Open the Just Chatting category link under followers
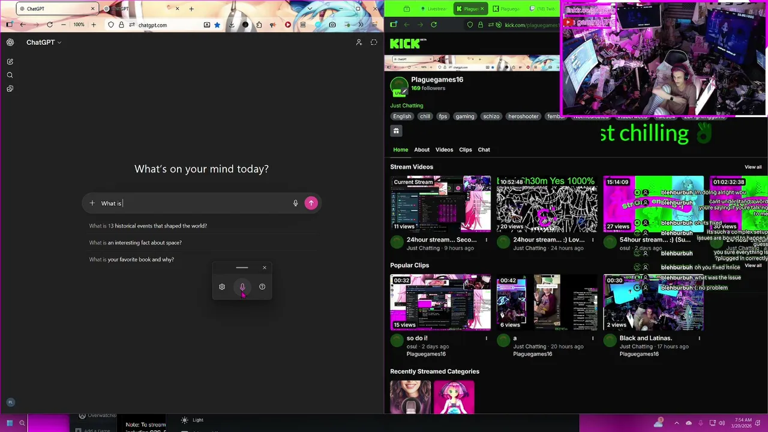This screenshot has height=432, width=768. pyautogui.click(x=407, y=106)
